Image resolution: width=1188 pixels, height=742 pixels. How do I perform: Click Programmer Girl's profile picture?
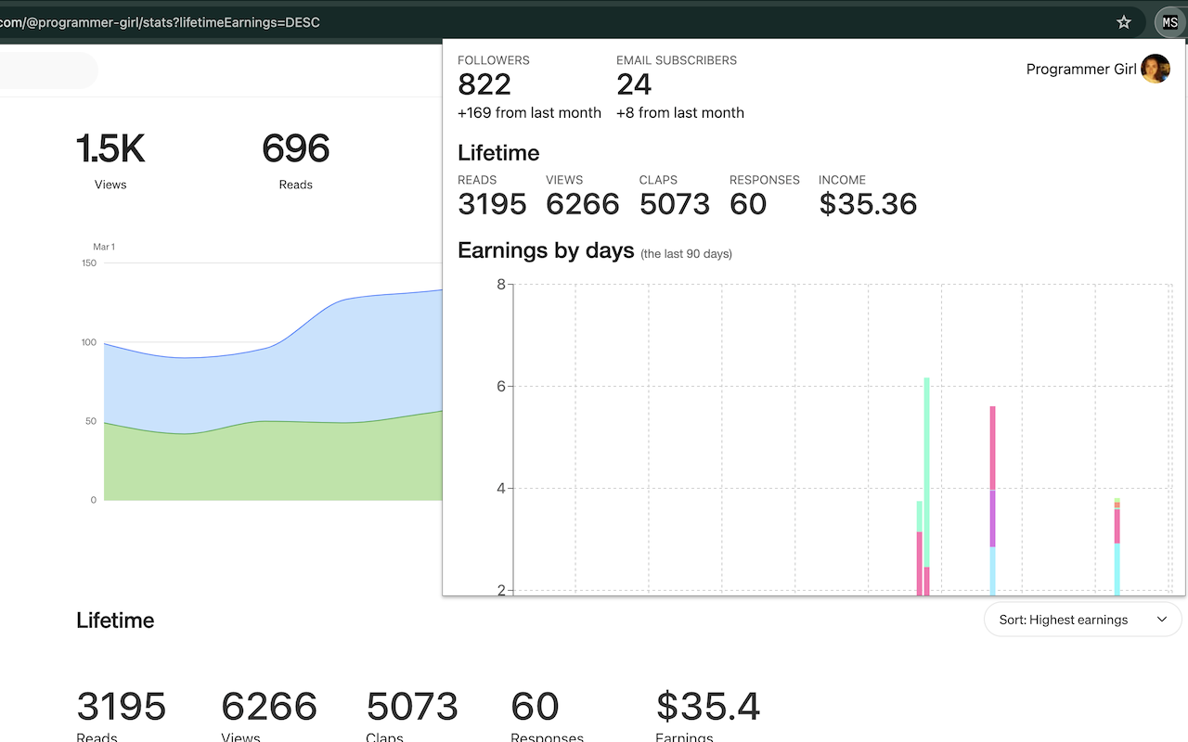(1156, 69)
